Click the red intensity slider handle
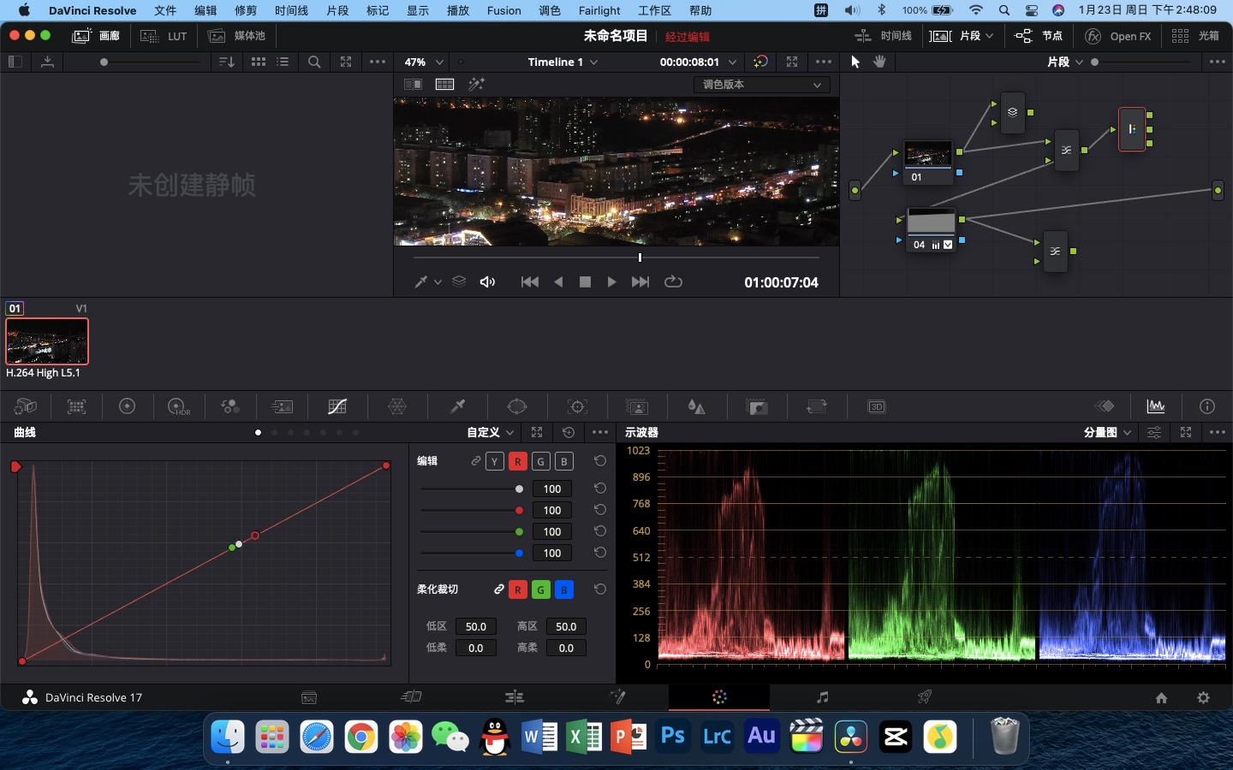Viewport: 1233px width, 770px height. click(x=519, y=510)
